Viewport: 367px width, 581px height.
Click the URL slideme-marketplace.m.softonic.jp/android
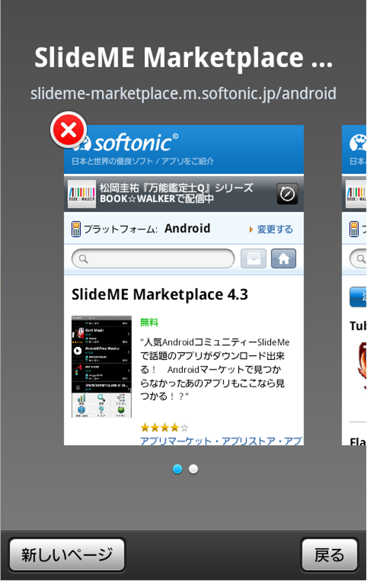[183, 94]
